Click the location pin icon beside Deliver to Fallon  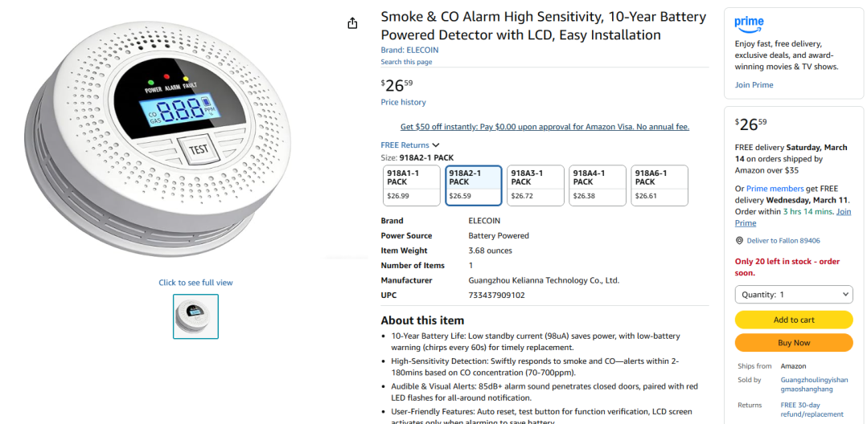tap(739, 241)
